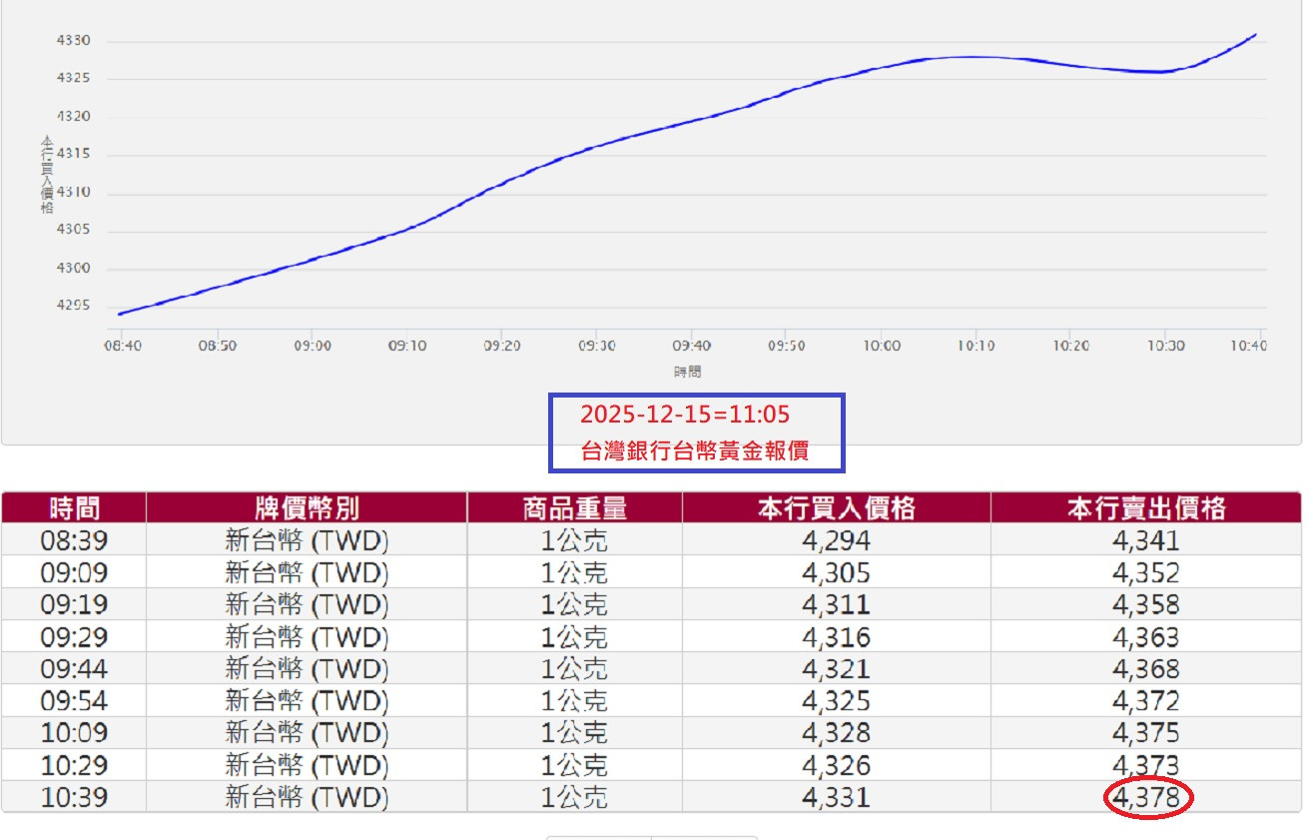Select selling price 4,375 in 10:09 row
The image size is (1309, 840).
[1145, 733]
